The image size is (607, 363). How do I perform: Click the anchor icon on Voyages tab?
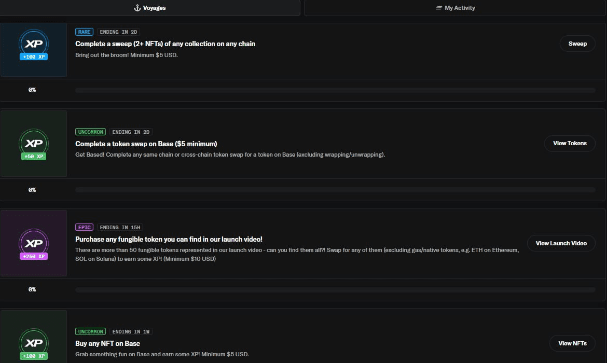point(137,8)
